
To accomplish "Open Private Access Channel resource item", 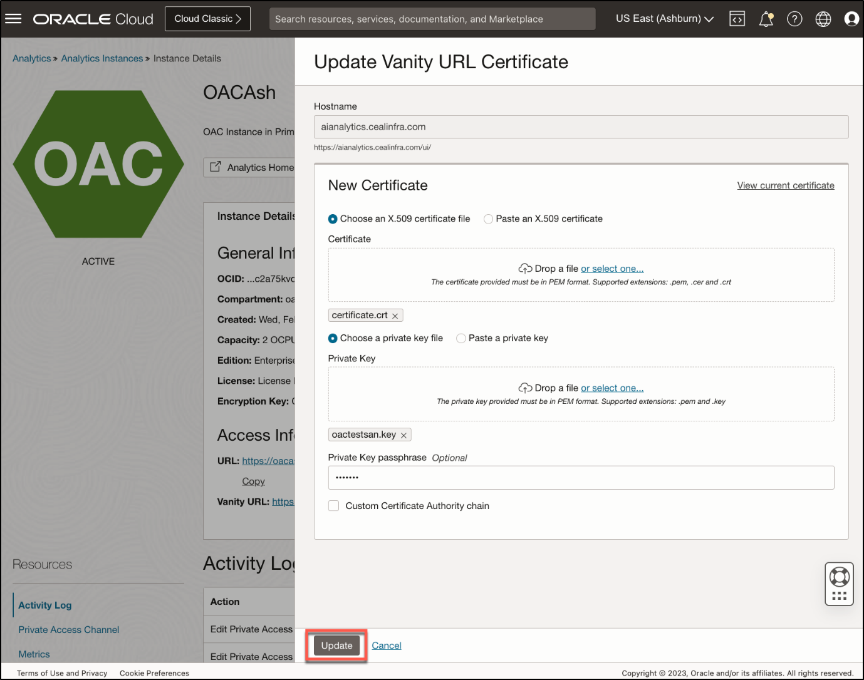I will point(69,630).
